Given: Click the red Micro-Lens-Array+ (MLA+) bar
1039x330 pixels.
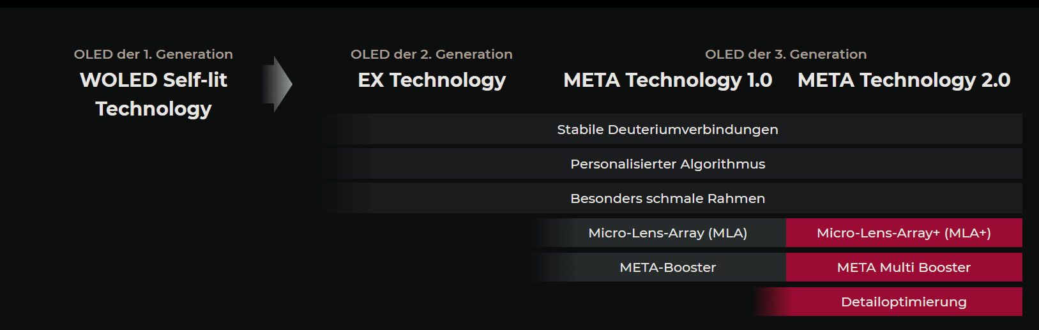Looking at the screenshot, I should pos(904,232).
